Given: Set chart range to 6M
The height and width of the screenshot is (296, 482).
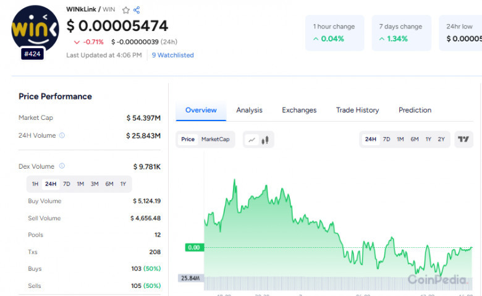Looking at the screenshot, I should point(415,139).
